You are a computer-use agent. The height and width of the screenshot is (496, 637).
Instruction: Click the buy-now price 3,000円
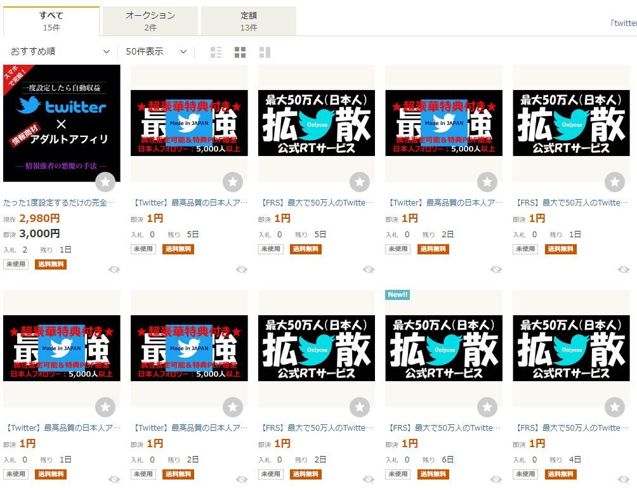click(39, 233)
